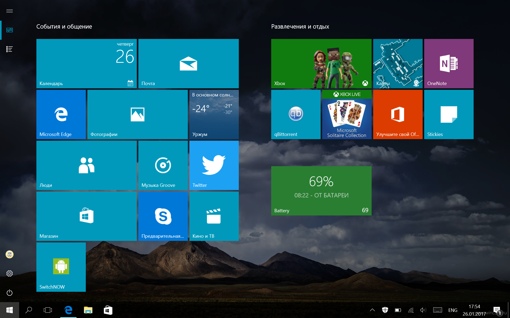Open the Уржум weather tile
The width and height of the screenshot is (510, 318).
pos(214,114)
